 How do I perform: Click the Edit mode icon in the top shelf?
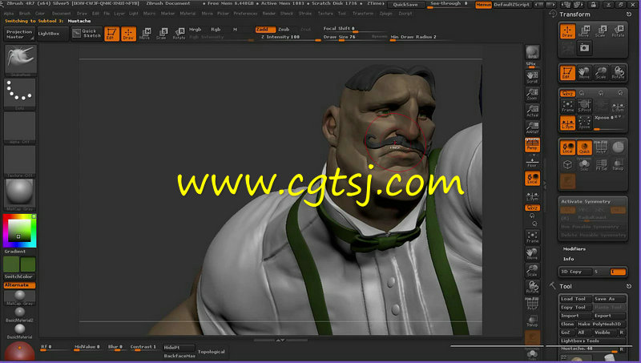(111, 34)
